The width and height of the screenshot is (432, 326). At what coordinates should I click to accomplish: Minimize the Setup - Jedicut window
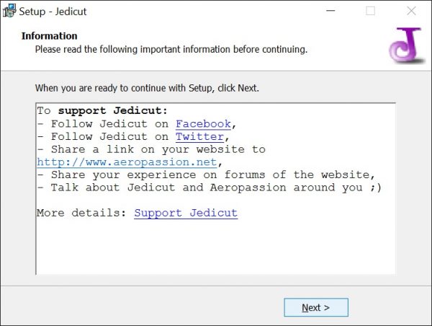(x=330, y=11)
